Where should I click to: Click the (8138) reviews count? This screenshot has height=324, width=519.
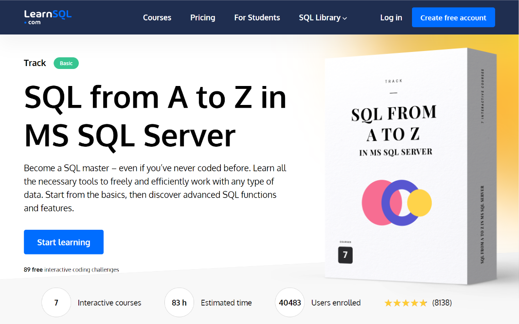442,303
